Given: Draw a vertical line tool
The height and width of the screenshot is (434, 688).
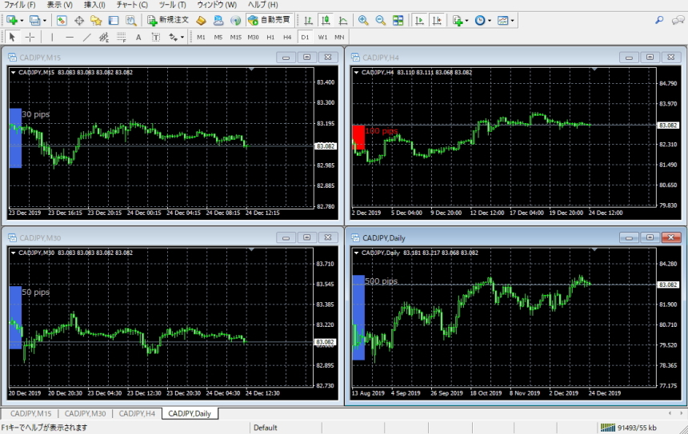Looking at the screenshot, I should 52,38.
